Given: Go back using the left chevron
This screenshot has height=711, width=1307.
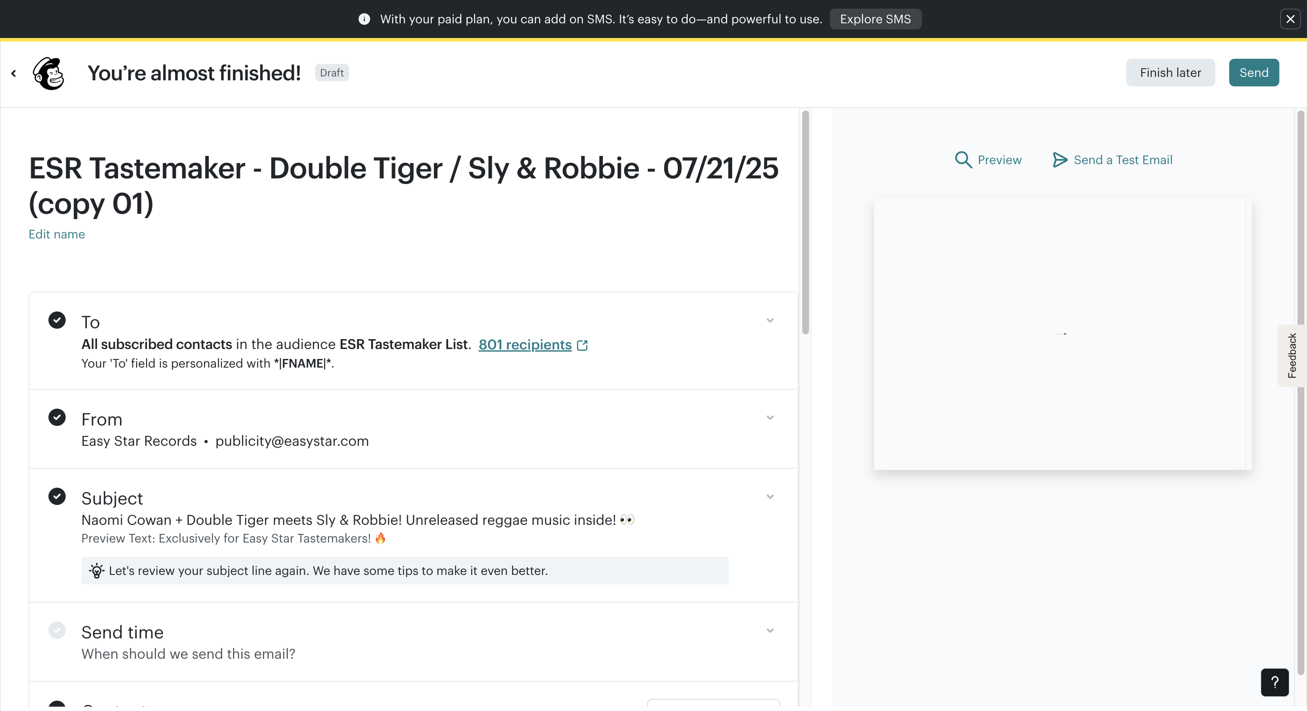Looking at the screenshot, I should pyautogui.click(x=14, y=73).
